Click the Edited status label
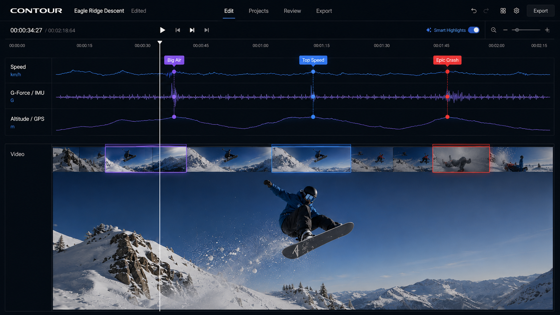The height and width of the screenshot is (315, 560). [139, 11]
